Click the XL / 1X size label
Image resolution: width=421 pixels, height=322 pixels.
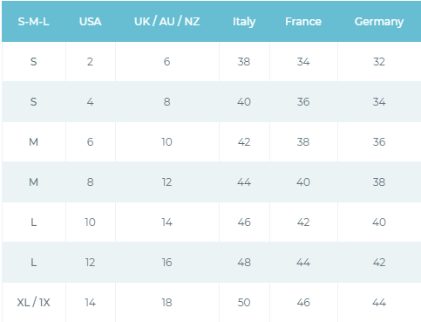[x=33, y=303]
